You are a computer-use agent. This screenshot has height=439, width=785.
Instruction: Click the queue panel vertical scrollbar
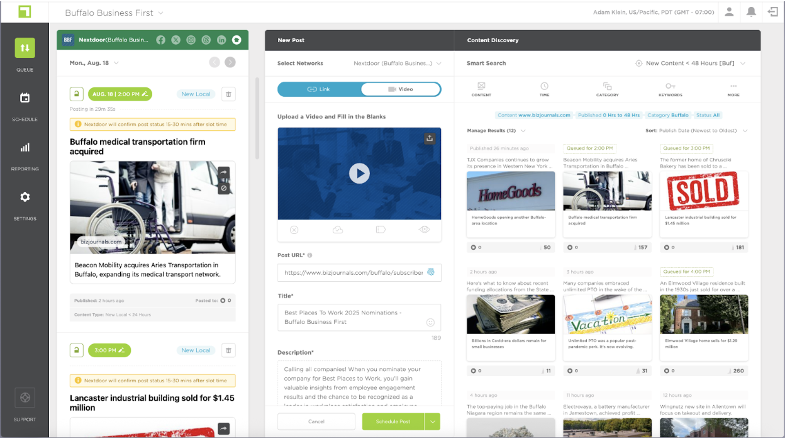point(257,119)
